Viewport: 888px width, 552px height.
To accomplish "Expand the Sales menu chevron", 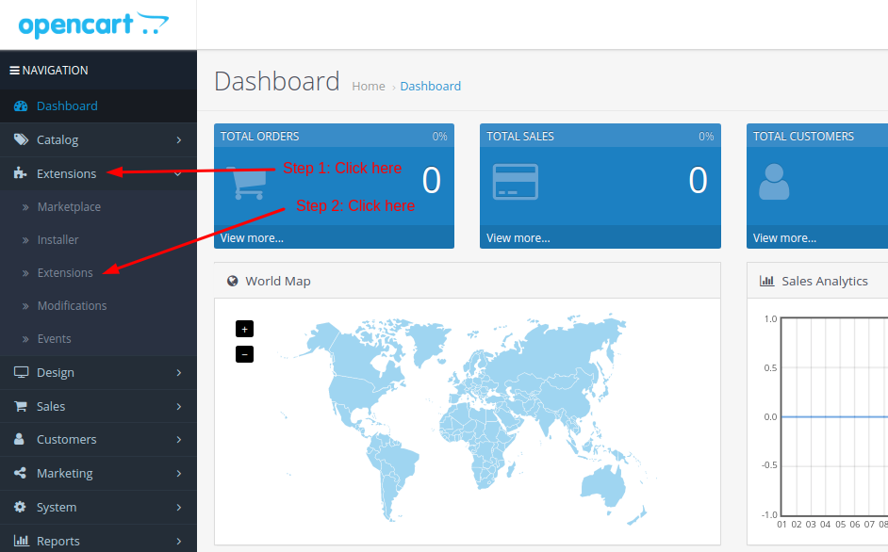I will click(x=178, y=407).
